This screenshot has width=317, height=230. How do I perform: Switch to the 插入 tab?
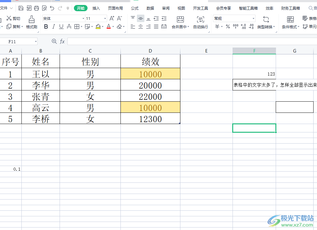[x=96, y=8]
